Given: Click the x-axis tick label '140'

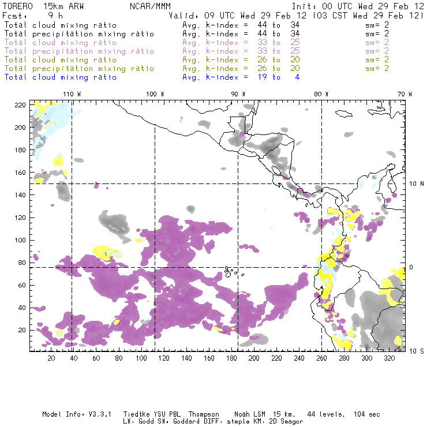Looking at the screenshot, I should (186, 358).
